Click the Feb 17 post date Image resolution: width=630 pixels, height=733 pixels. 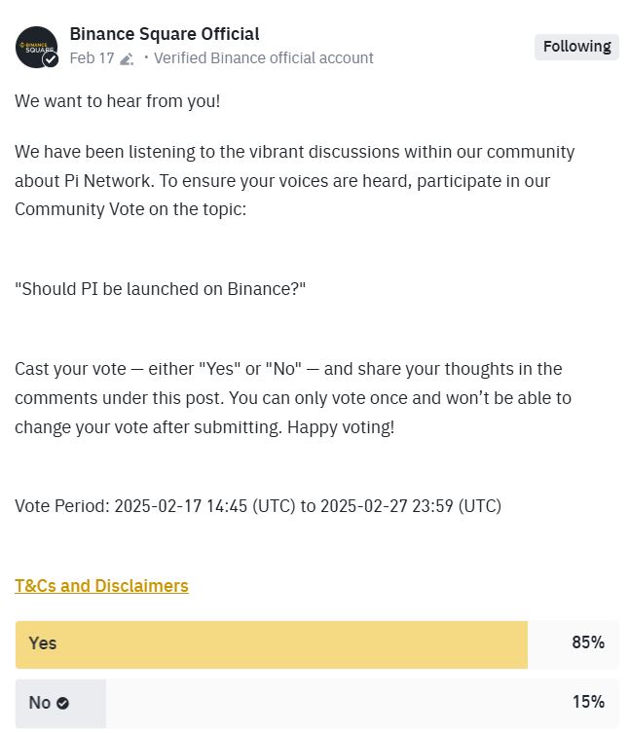pyautogui.click(x=93, y=58)
